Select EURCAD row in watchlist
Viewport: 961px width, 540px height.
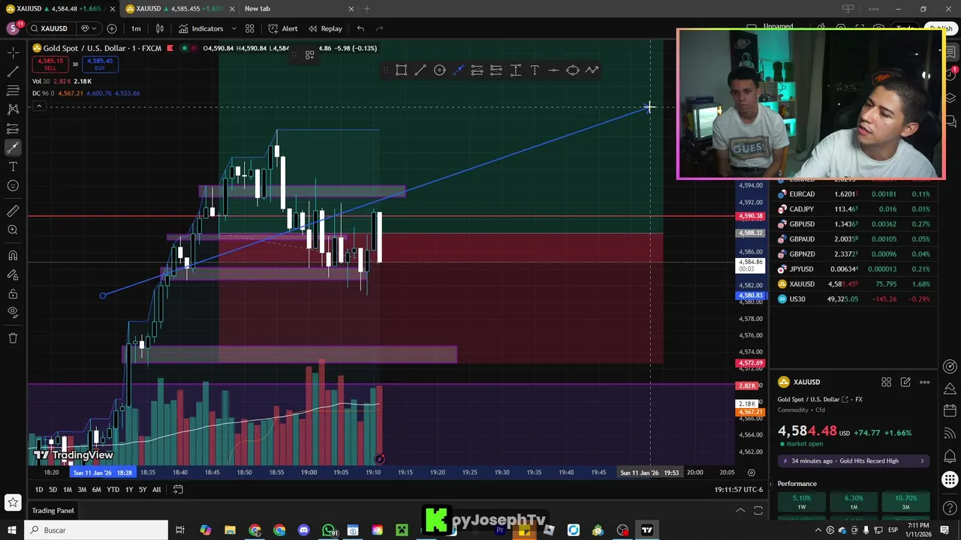(x=854, y=194)
